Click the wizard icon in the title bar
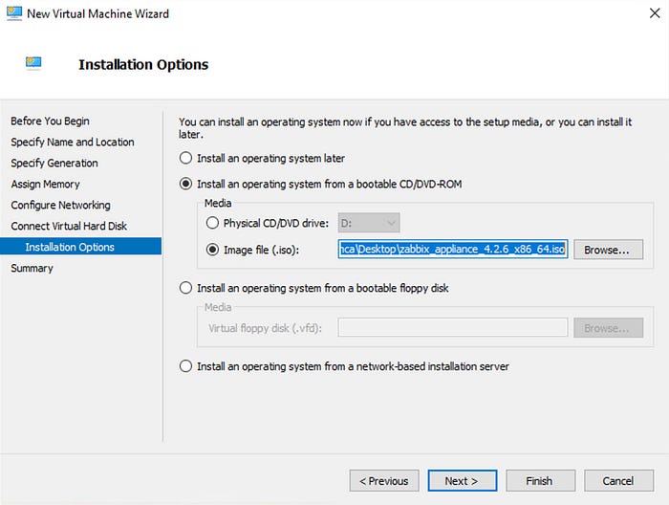Screen dimensions: 669x505 pyautogui.click(x=14, y=13)
